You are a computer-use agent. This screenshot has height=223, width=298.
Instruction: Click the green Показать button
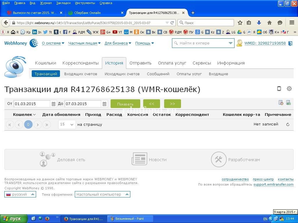(125, 104)
